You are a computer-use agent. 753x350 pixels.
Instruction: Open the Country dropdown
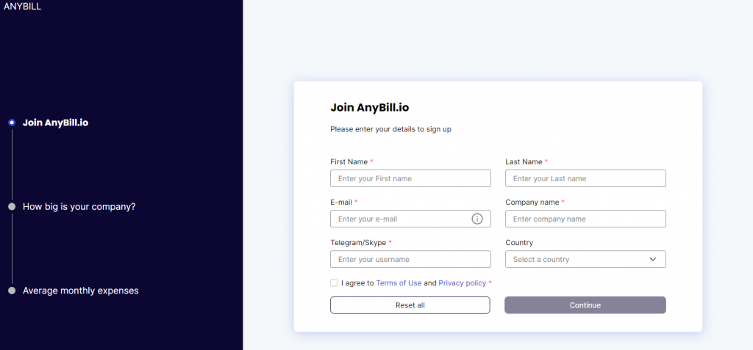(585, 259)
